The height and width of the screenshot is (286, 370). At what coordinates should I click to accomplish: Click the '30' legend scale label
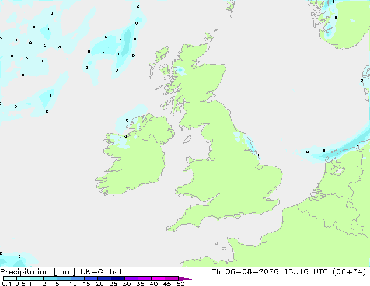[127, 284]
